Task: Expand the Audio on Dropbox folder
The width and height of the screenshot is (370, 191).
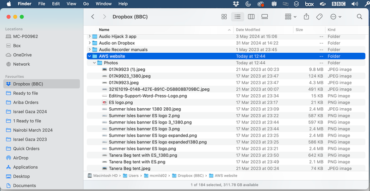Action: (x=89, y=43)
